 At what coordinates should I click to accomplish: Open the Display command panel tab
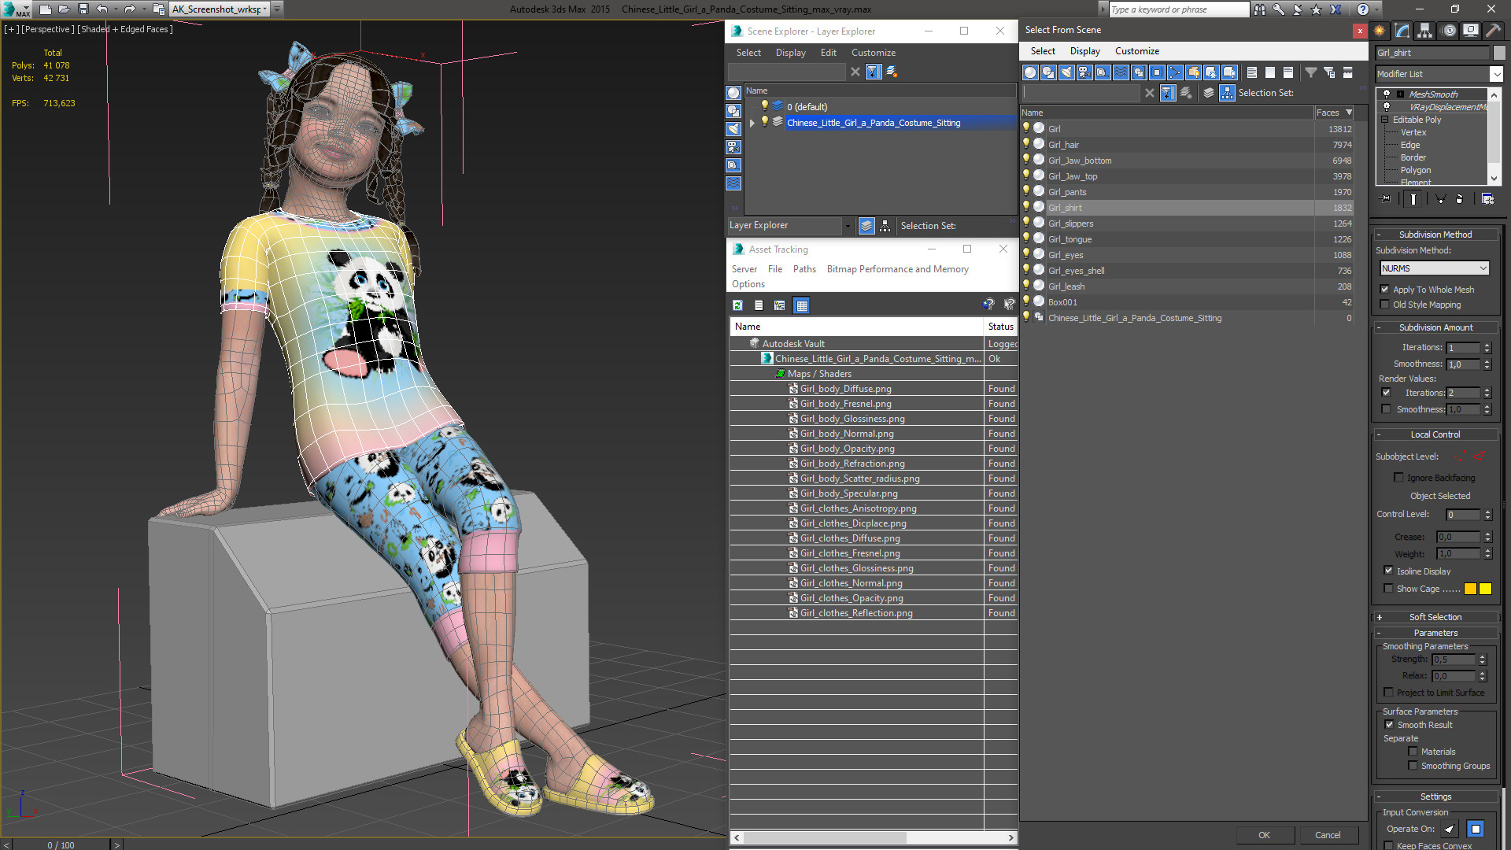(x=1470, y=31)
